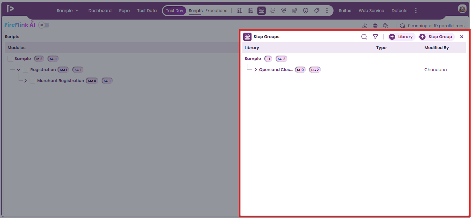The image size is (471, 218).
Task: Toggle the FireFlink AI switch
Action: point(44,25)
